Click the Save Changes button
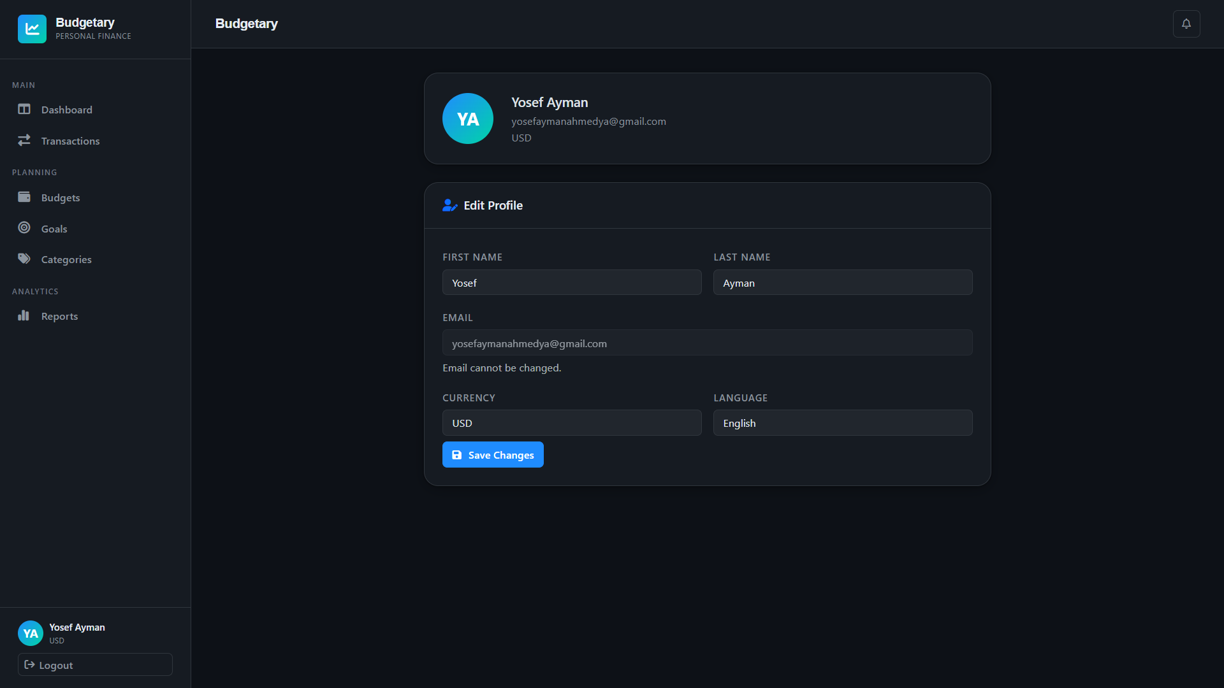Screen dimensions: 1224x688 493,455
